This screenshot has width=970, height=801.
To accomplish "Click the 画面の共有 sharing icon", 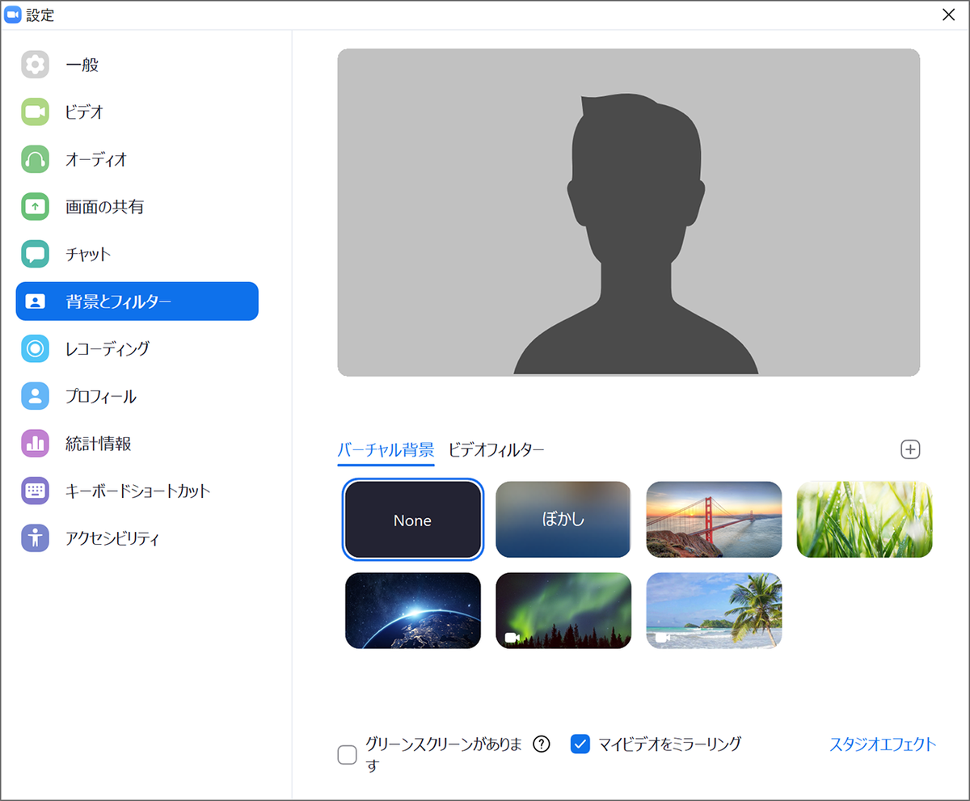I will click(x=36, y=206).
